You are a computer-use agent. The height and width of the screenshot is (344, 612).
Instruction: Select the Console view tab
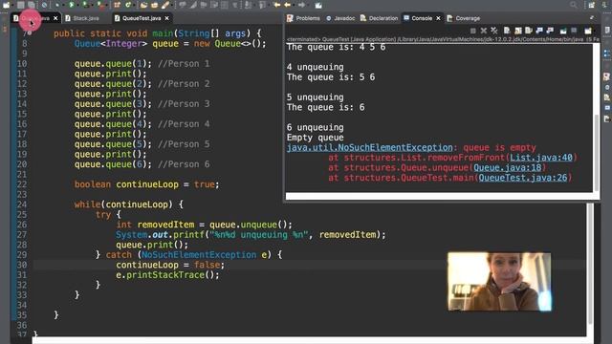click(422, 18)
